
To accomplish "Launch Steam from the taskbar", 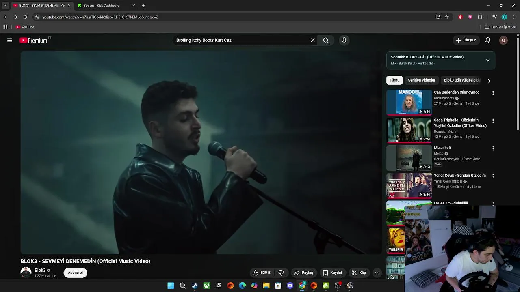I will (x=195, y=286).
